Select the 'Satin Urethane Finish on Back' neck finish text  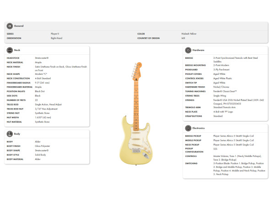[49, 67]
